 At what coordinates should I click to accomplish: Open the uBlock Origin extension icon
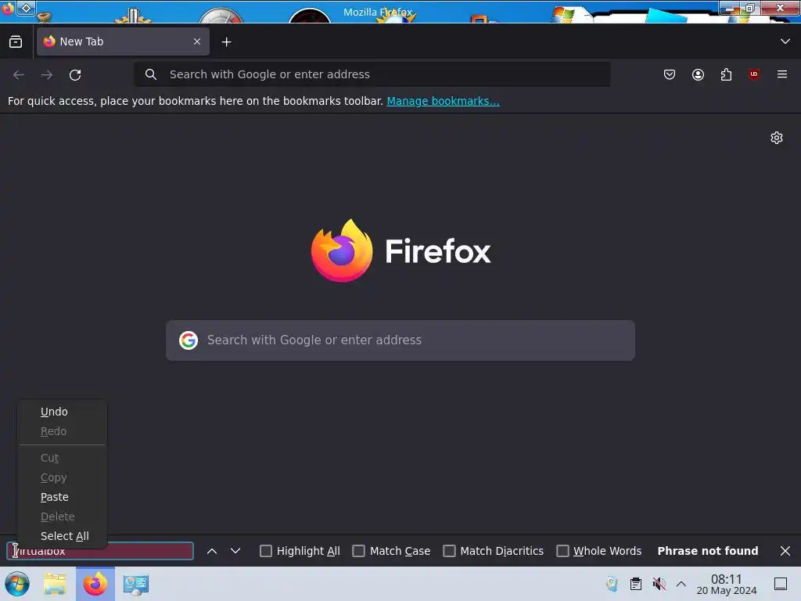point(754,74)
